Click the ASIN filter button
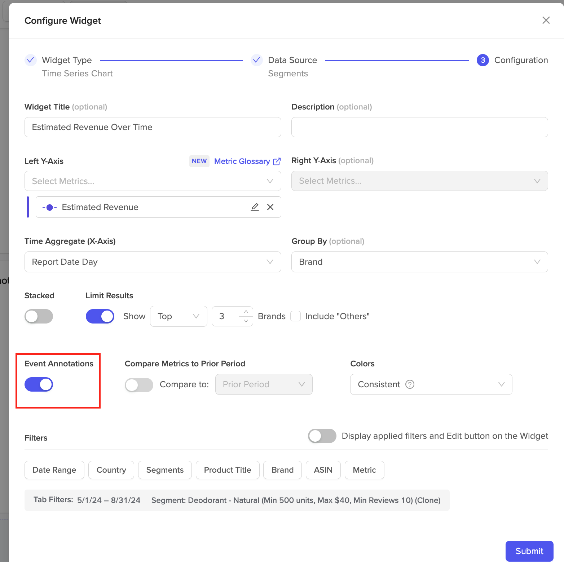This screenshot has height=562, width=564. (323, 470)
